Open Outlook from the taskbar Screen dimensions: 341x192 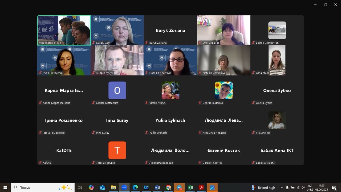(x=102, y=187)
